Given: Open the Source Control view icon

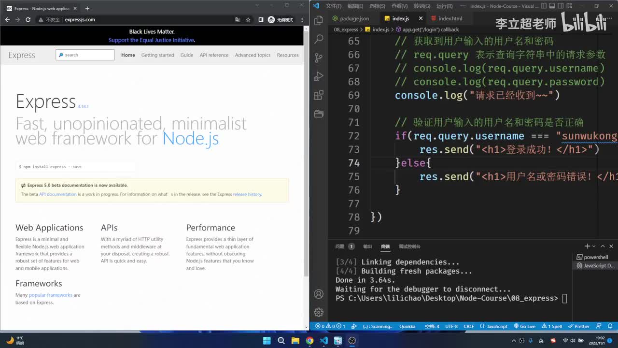Looking at the screenshot, I should (319, 58).
